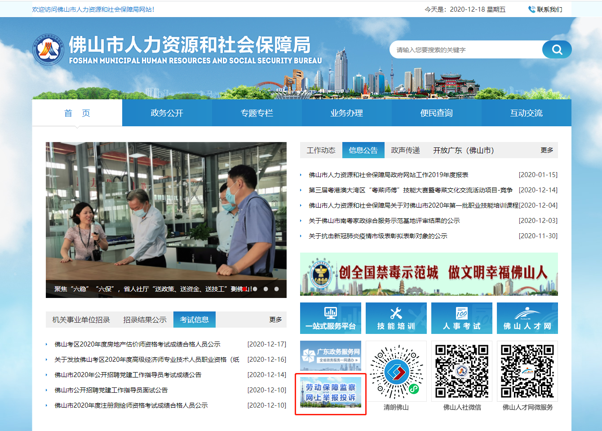Open the 业务办理 navigation menu

click(x=346, y=113)
